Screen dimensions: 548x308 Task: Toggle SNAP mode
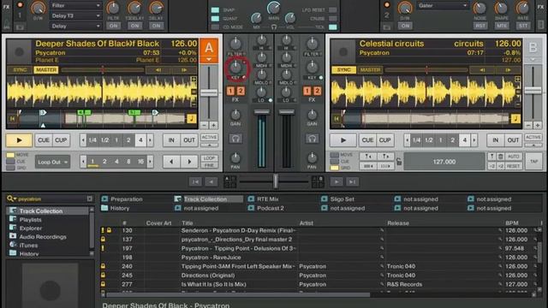coord(215,10)
